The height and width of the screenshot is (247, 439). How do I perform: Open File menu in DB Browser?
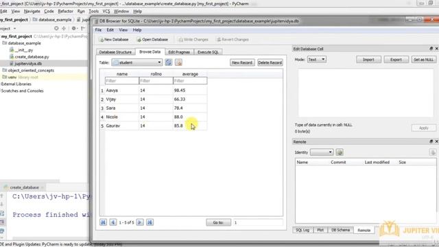(98, 30)
